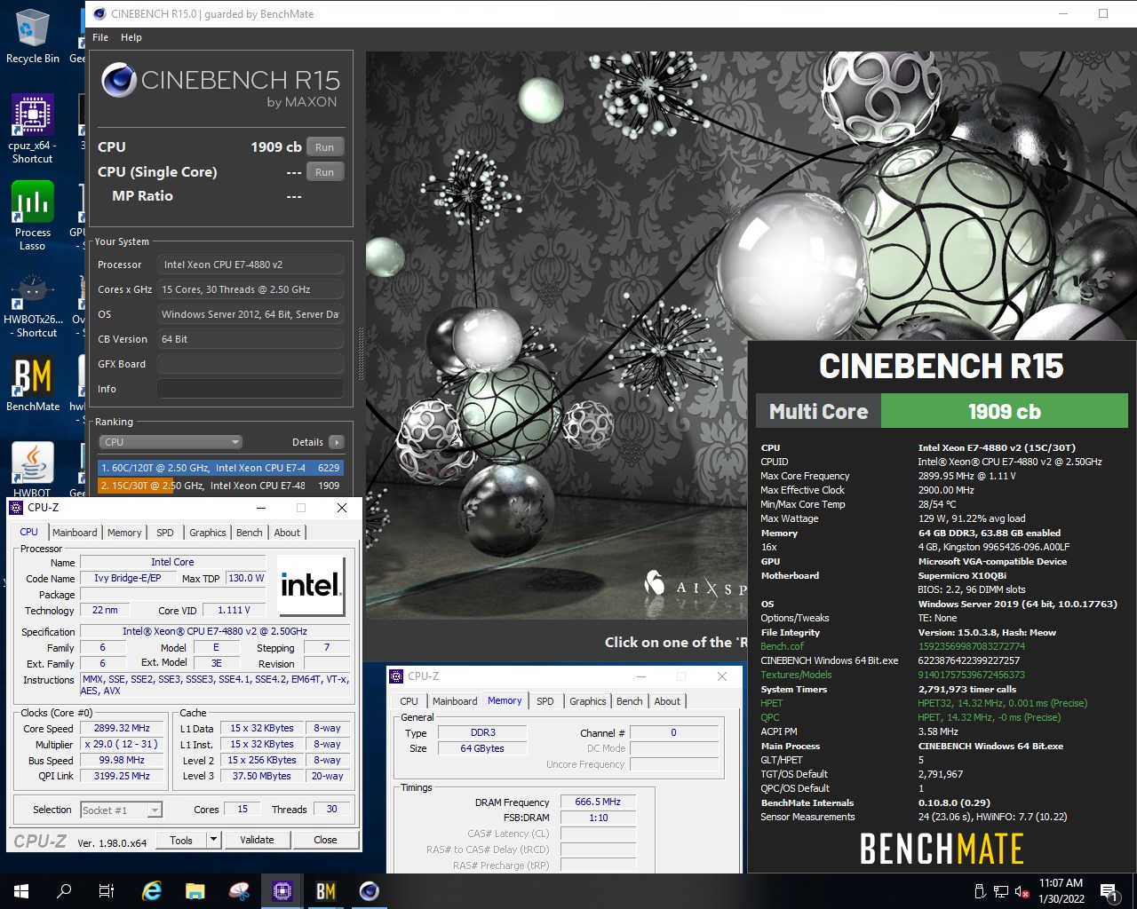Click the HPET entry in System Timers
This screenshot has width=1137, height=909.
coord(771,703)
